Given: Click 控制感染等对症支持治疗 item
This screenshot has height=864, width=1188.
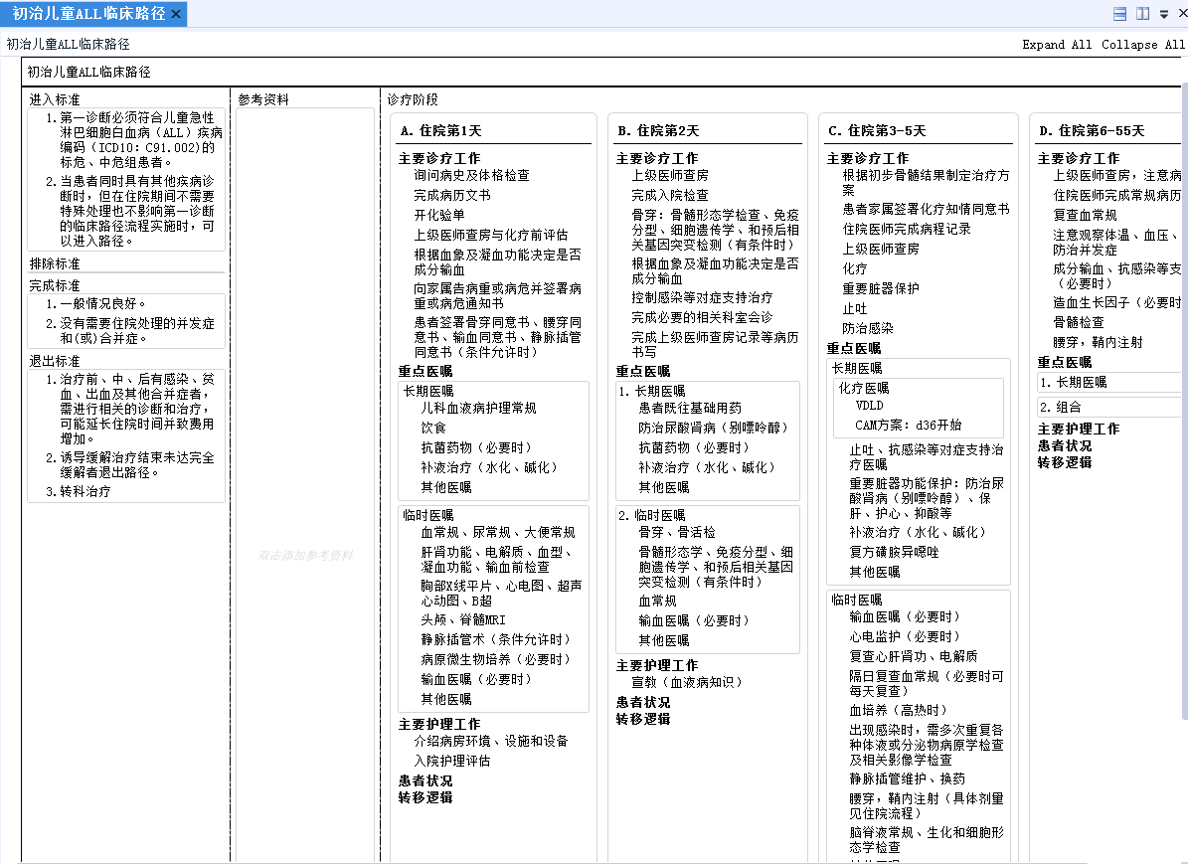Looking at the screenshot, I should point(702,297).
